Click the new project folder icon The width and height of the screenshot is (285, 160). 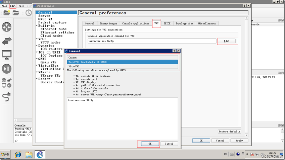7,13
